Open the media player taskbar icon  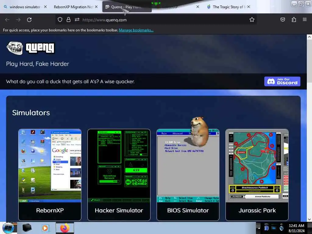[45, 228]
